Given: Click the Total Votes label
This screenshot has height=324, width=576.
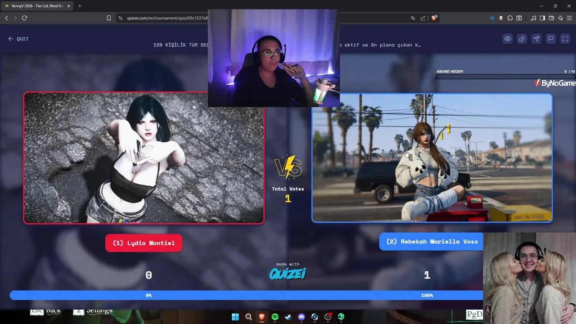Looking at the screenshot, I should click(288, 189).
